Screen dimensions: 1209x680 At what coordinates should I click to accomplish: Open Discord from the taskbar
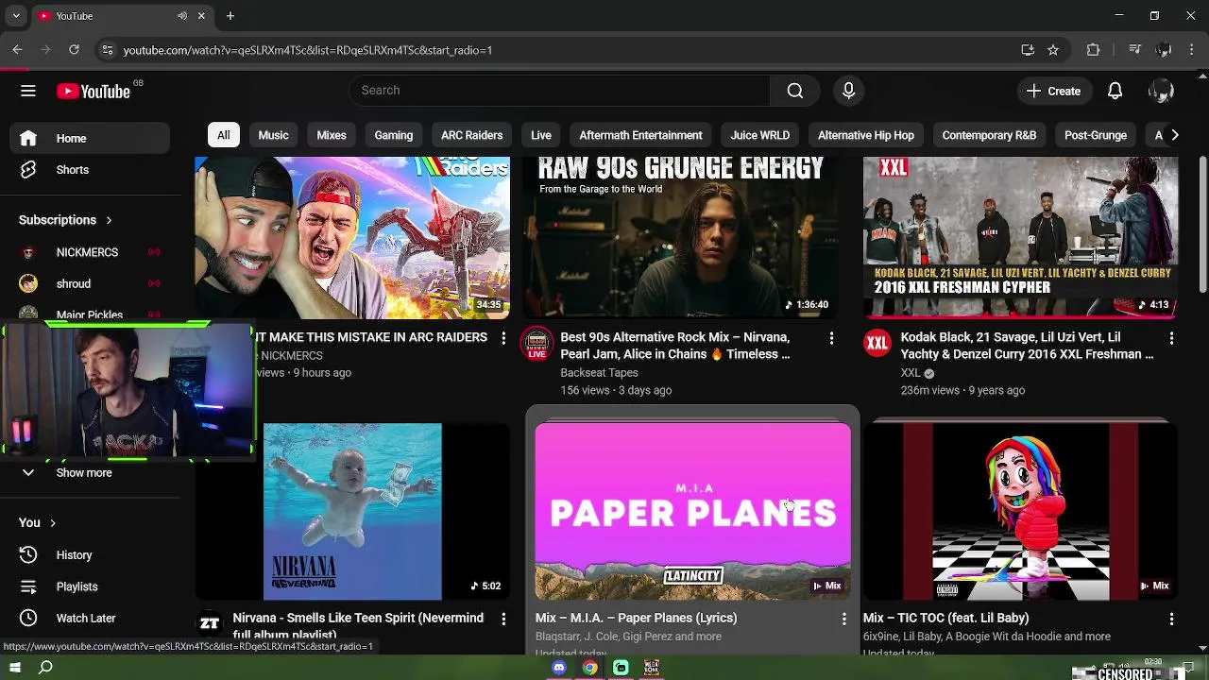[559, 668]
